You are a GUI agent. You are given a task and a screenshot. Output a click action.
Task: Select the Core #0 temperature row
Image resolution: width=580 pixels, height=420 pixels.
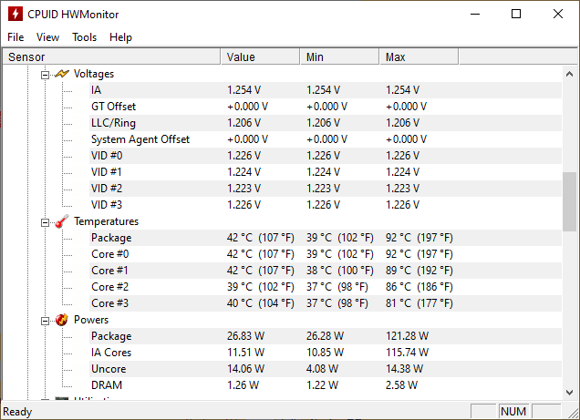(x=326, y=254)
